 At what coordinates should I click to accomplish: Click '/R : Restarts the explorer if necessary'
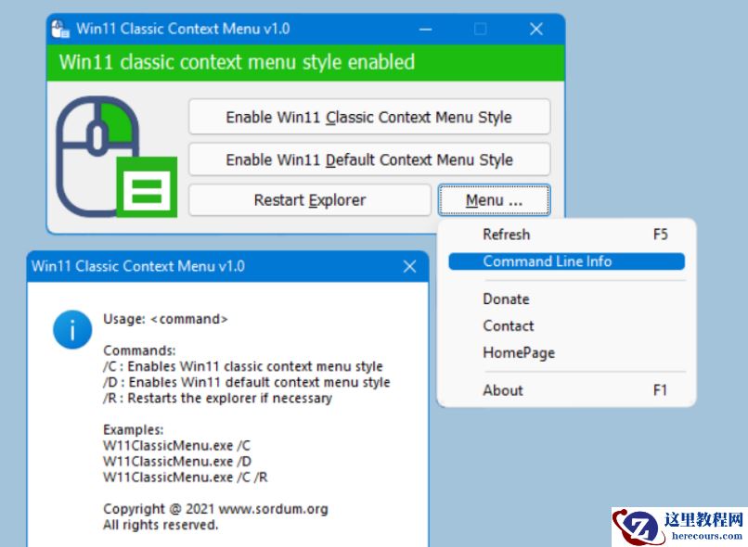click(217, 398)
